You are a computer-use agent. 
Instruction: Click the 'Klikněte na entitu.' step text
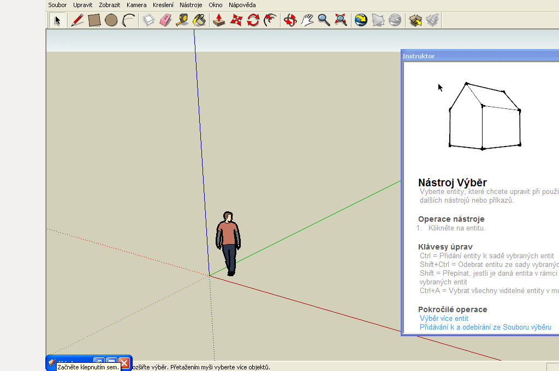click(457, 228)
